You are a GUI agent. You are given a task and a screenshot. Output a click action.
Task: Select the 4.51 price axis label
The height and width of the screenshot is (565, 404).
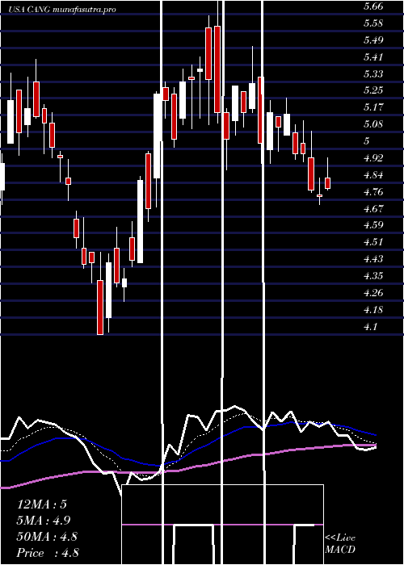point(373,242)
